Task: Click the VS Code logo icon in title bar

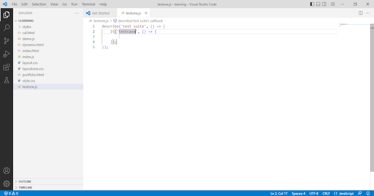Action: (x=5, y=4)
